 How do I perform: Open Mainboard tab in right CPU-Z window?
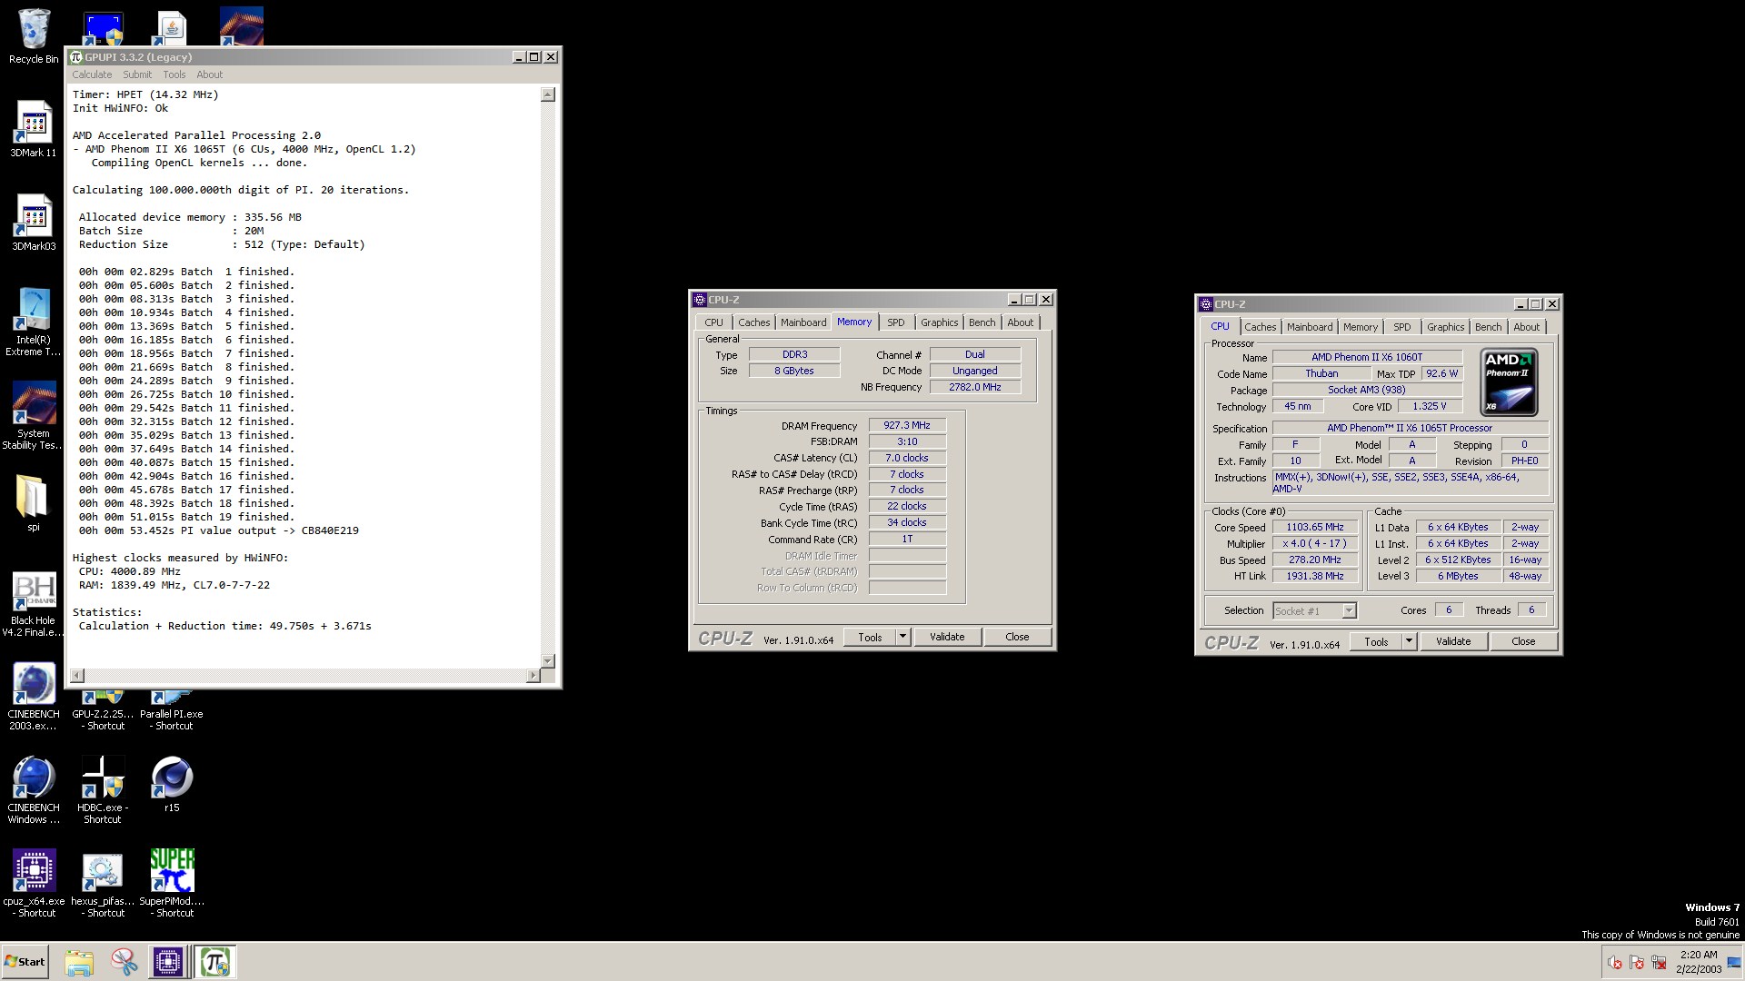point(1310,327)
